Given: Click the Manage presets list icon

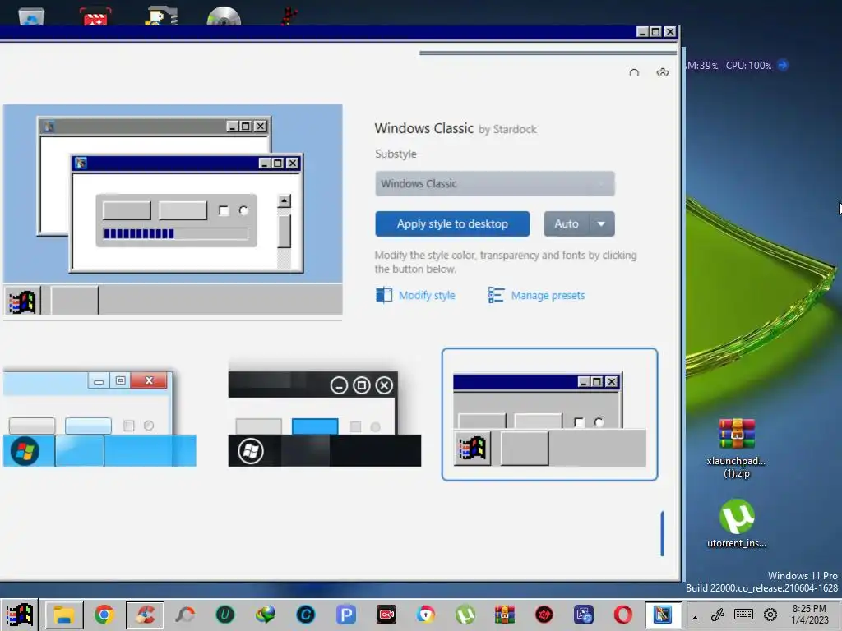Looking at the screenshot, I should (x=496, y=295).
